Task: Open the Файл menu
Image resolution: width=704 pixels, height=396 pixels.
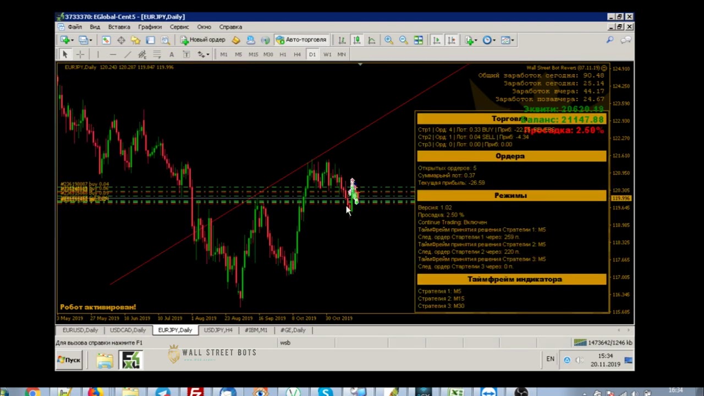Action: coord(75,27)
